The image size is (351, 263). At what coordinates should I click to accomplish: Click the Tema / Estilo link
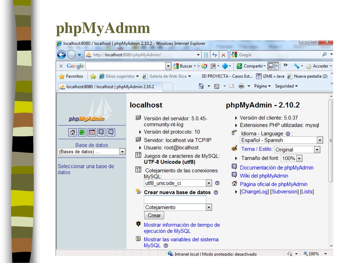[257, 149]
